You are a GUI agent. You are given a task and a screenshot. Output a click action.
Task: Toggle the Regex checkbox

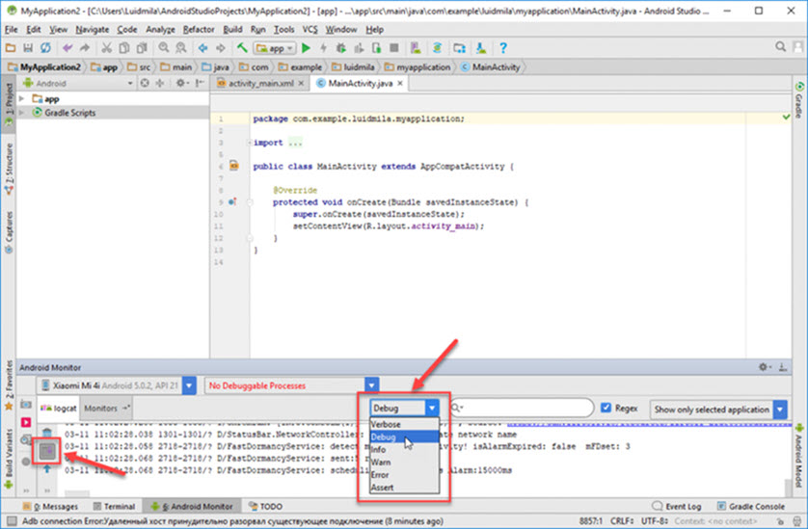pyautogui.click(x=606, y=408)
